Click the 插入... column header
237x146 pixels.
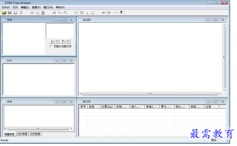137,107
